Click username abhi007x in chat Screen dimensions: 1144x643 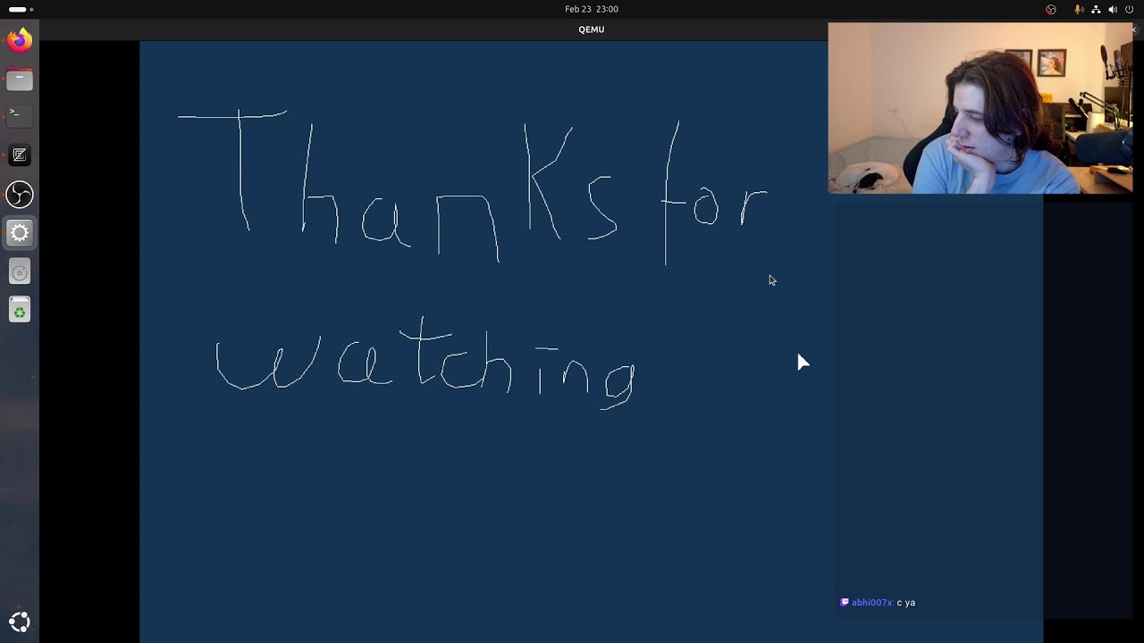pos(871,603)
